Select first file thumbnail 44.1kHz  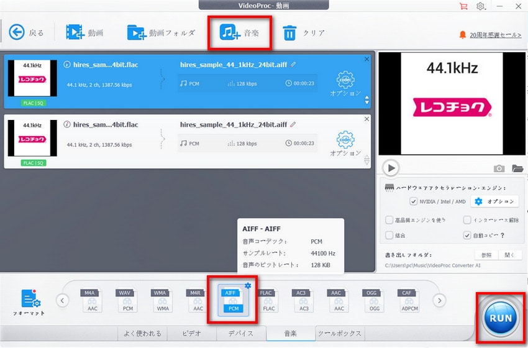click(x=32, y=78)
